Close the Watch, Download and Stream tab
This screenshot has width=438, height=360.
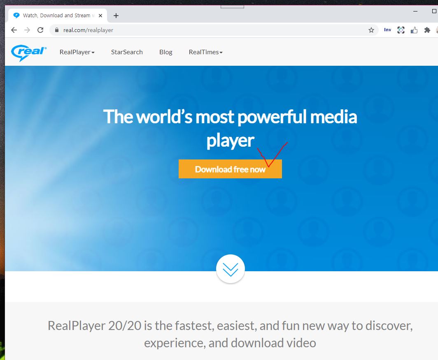(100, 16)
